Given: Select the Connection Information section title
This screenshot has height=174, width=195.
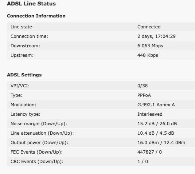Looking at the screenshot, I should coord(36,16).
